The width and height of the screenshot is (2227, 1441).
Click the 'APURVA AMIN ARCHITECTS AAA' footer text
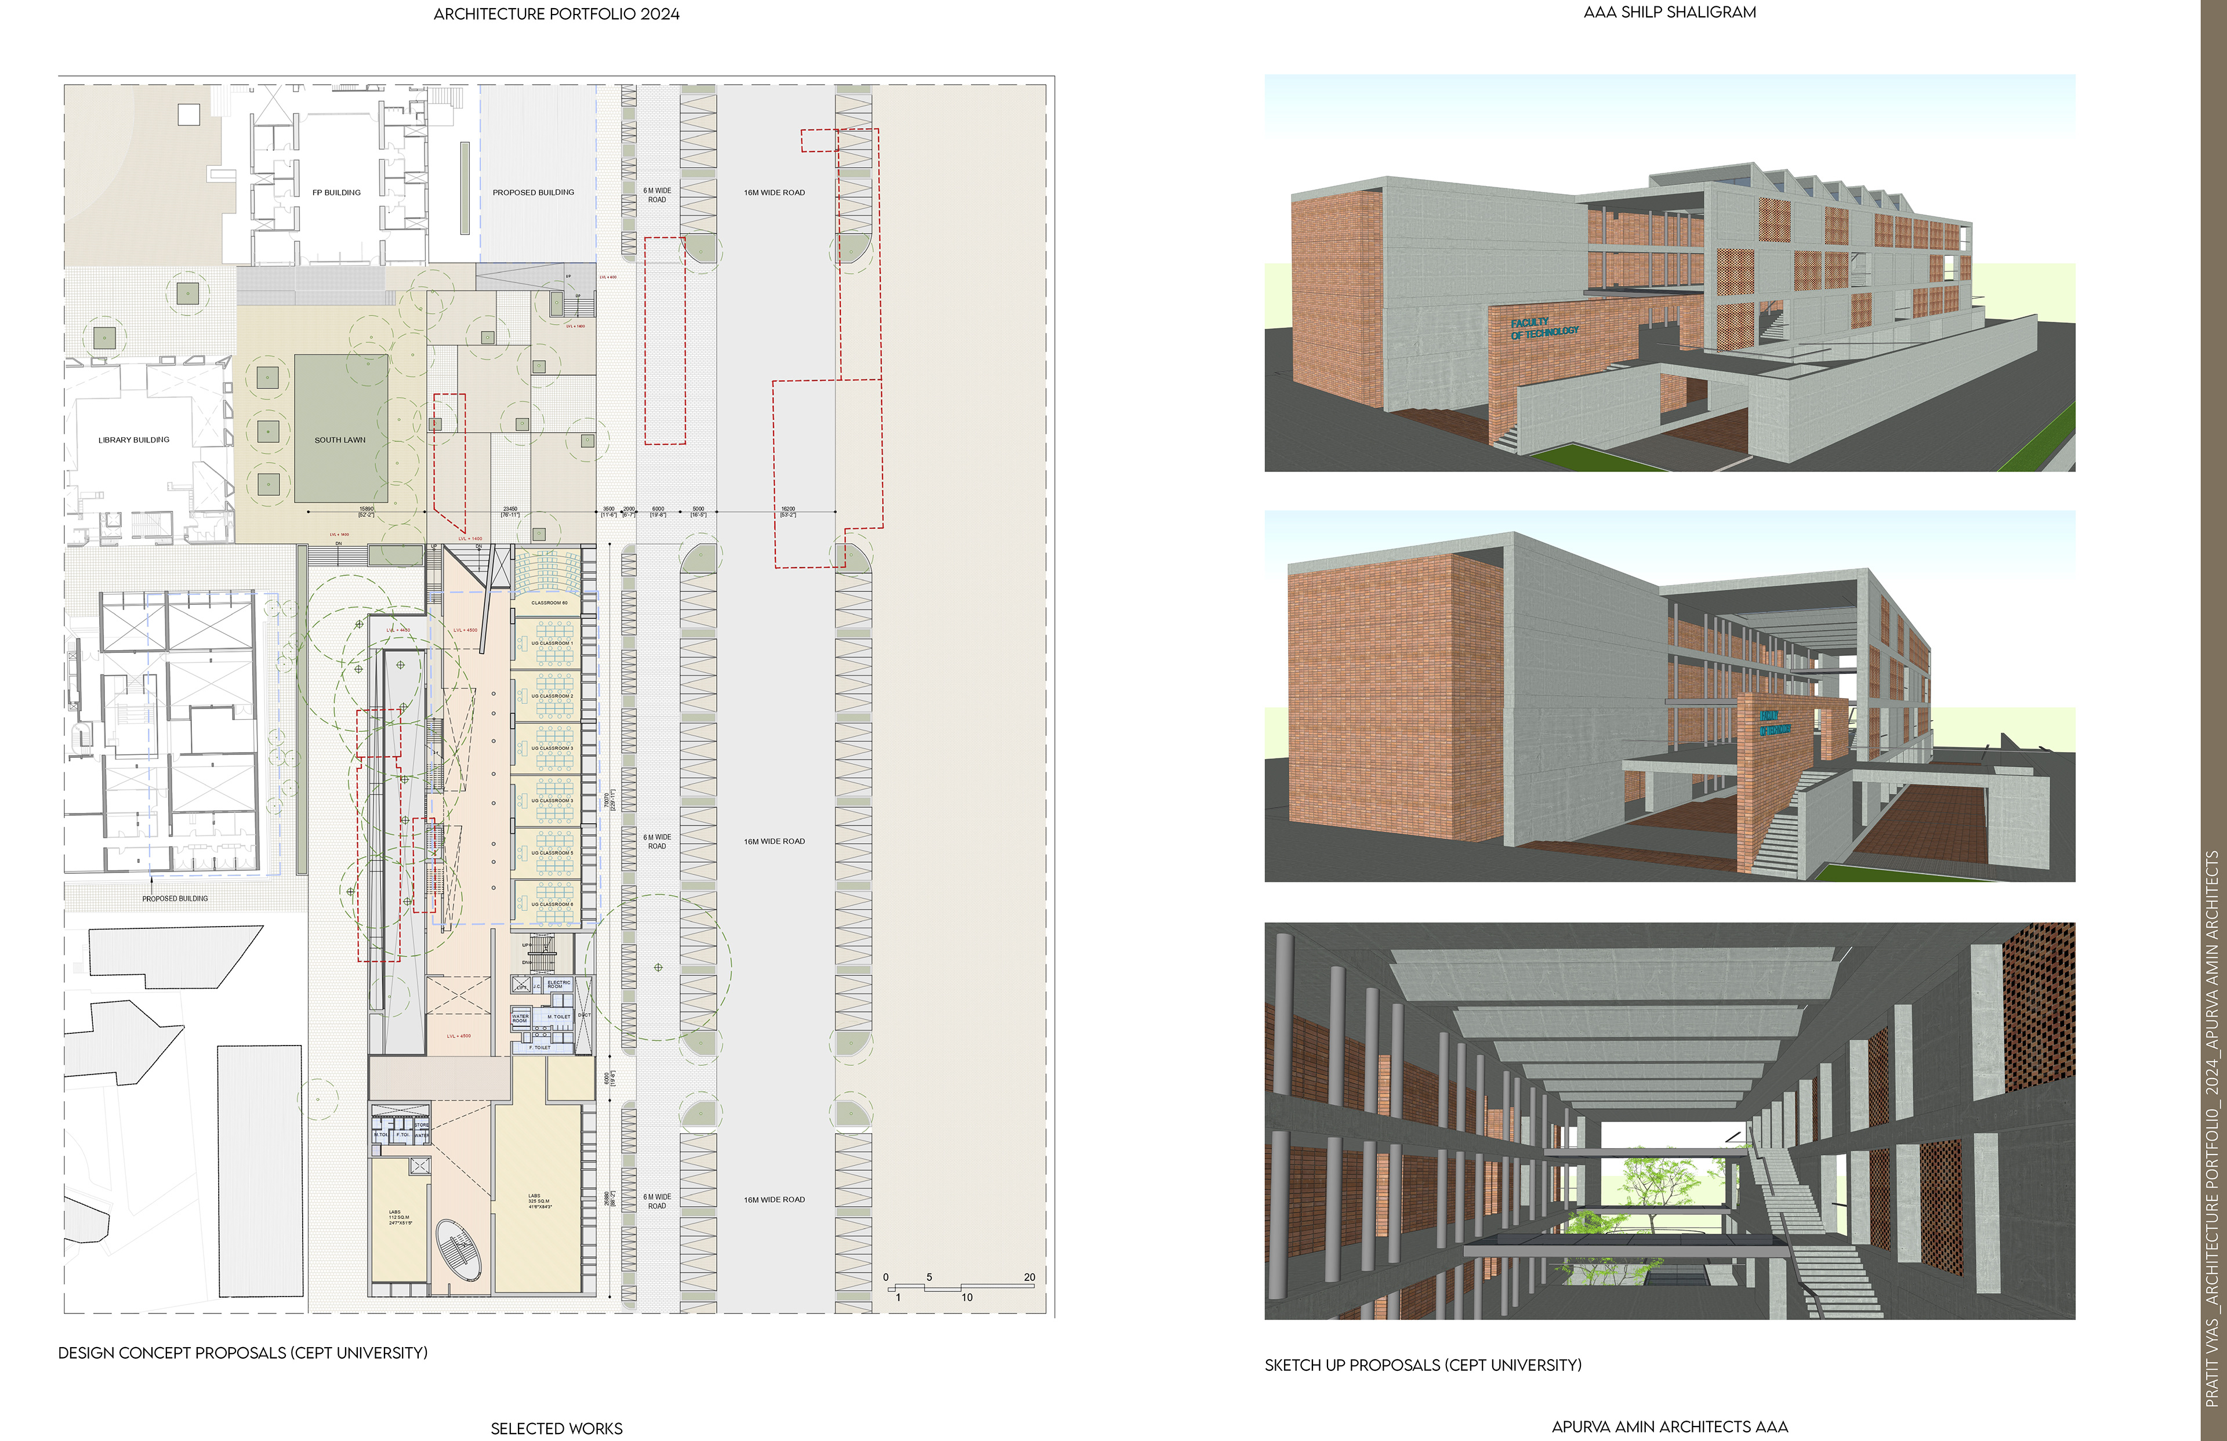pyautogui.click(x=1669, y=1427)
